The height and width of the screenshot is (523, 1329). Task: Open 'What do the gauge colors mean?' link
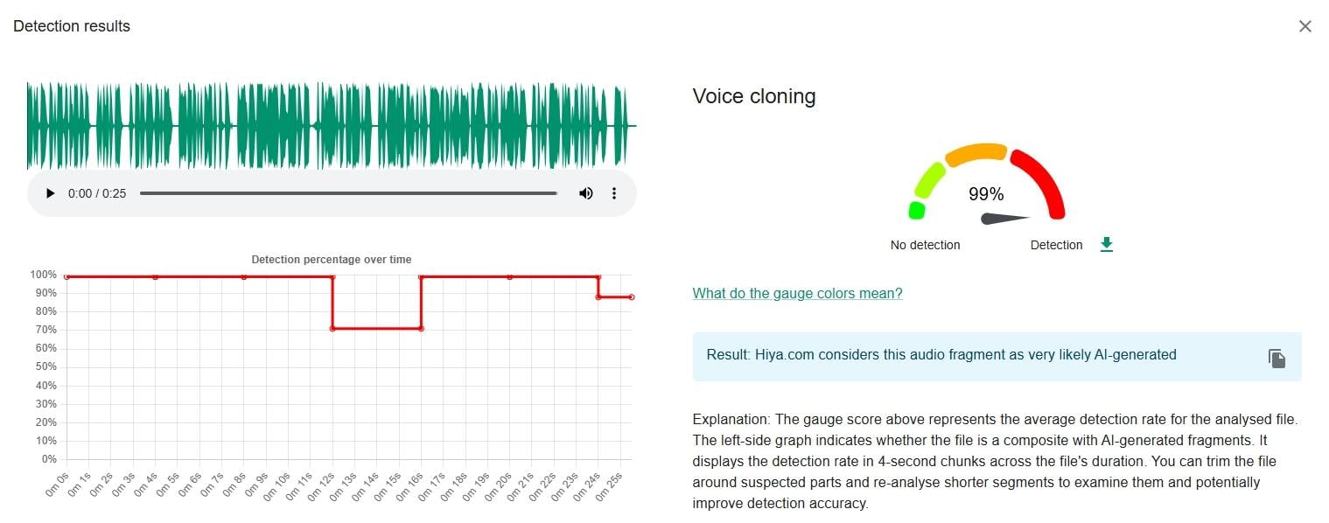(797, 293)
